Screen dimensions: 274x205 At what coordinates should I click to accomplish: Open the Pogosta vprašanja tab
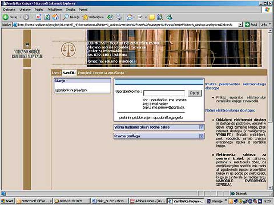pyautogui.click(x=108, y=73)
